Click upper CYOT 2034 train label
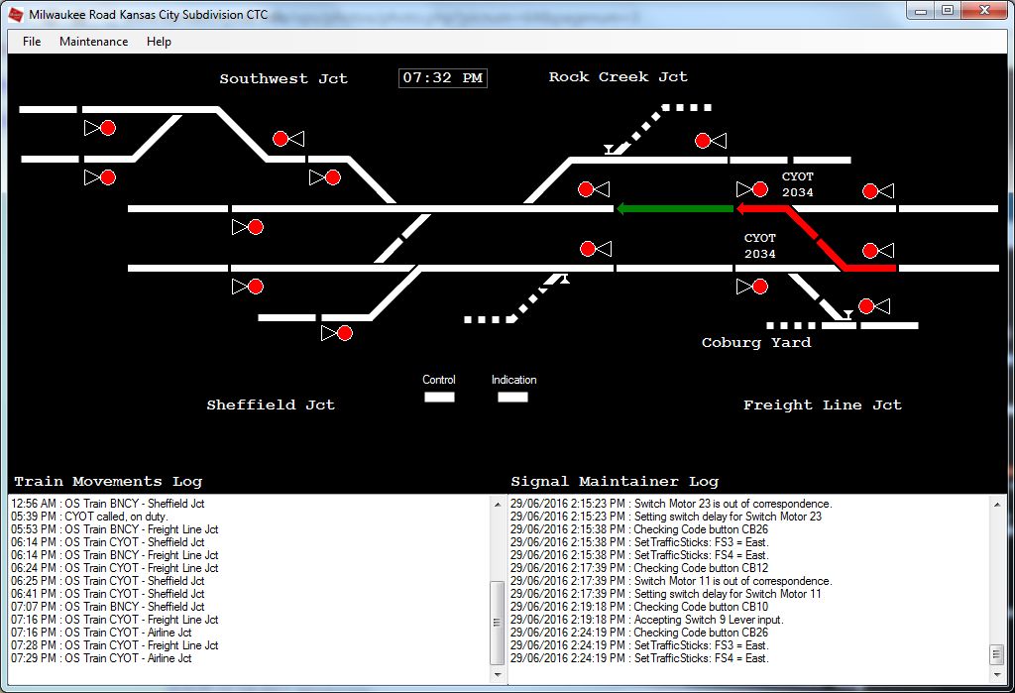This screenshot has height=693, width=1015. pos(798,184)
